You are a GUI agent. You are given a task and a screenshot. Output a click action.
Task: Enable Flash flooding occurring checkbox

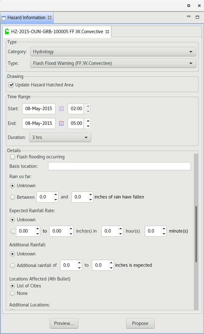[12, 157]
